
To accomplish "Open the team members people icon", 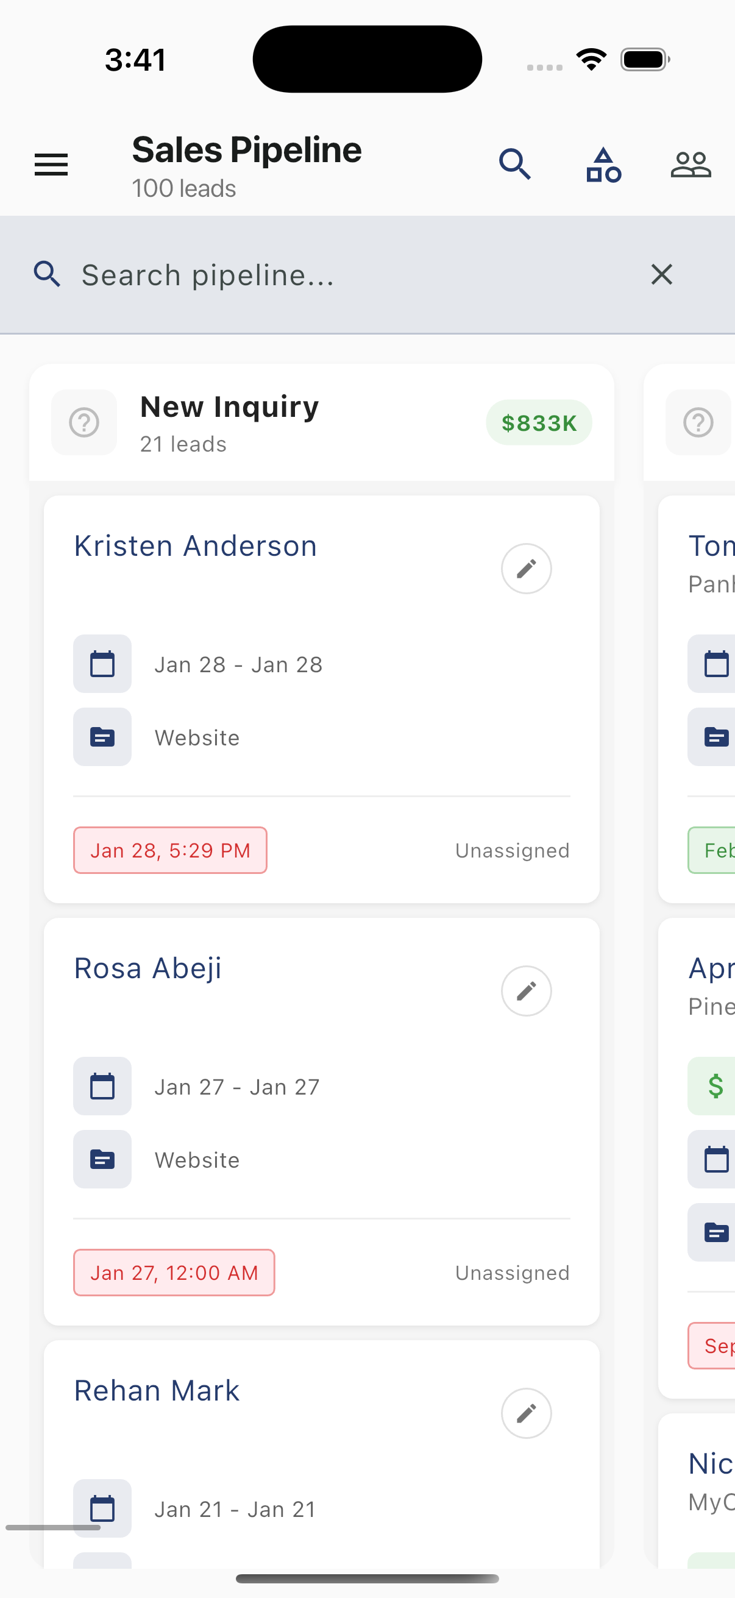I will coord(691,165).
